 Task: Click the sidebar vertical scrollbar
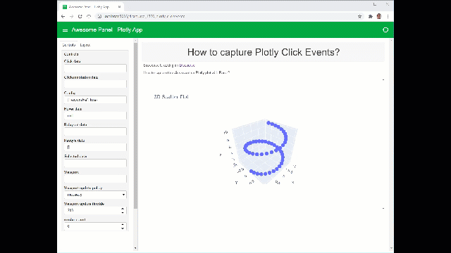[135, 126]
